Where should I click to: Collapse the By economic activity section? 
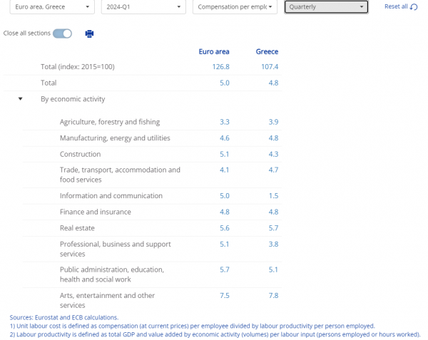point(21,99)
